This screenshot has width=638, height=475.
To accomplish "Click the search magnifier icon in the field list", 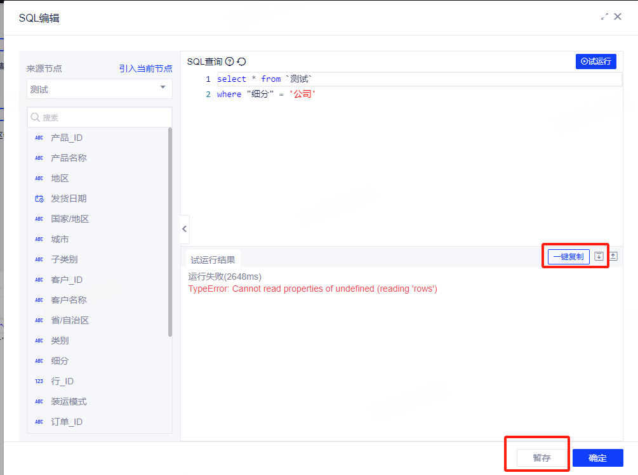I will (36, 117).
